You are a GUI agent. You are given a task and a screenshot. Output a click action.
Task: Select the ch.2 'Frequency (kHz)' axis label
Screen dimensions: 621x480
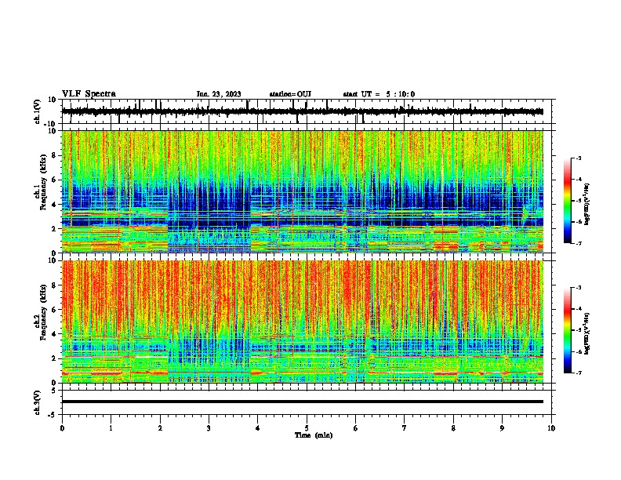pos(43,312)
